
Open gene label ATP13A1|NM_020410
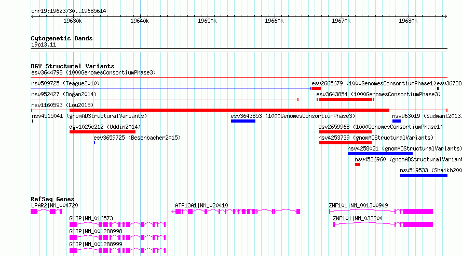click(x=201, y=205)
